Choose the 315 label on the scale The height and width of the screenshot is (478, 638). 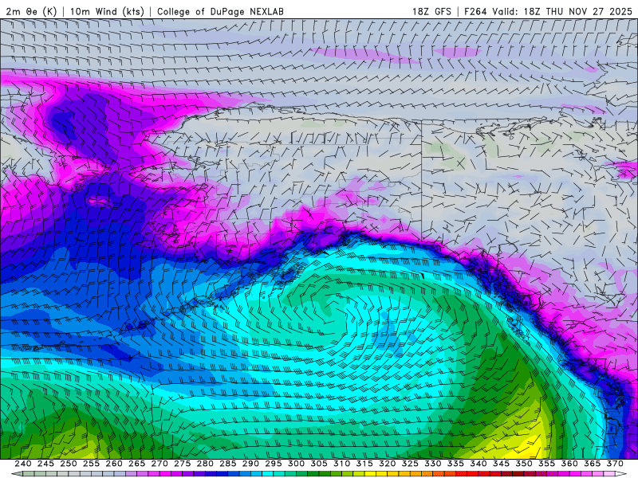click(x=364, y=464)
